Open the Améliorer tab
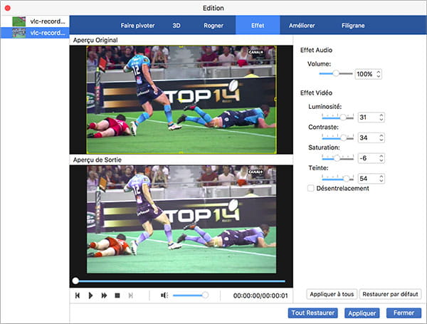The image size is (427, 324). click(x=302, y=26)
